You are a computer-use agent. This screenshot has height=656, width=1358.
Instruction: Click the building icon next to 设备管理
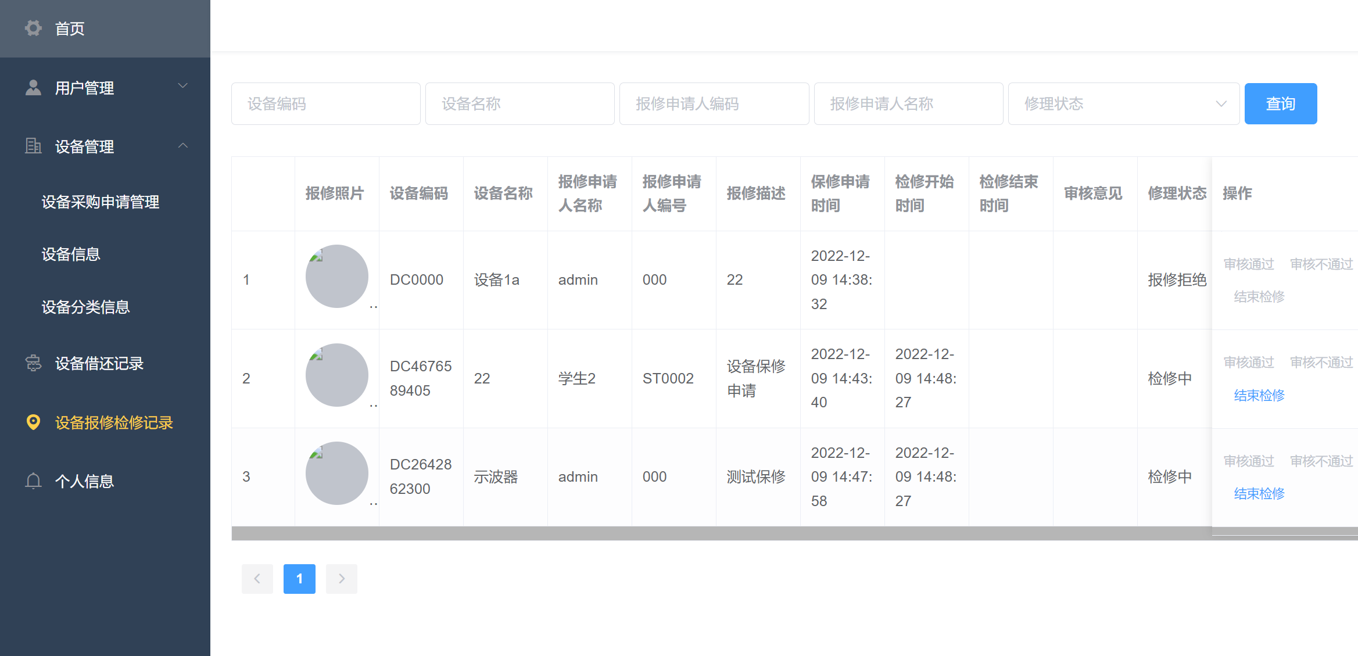click(x=33, y=146)
